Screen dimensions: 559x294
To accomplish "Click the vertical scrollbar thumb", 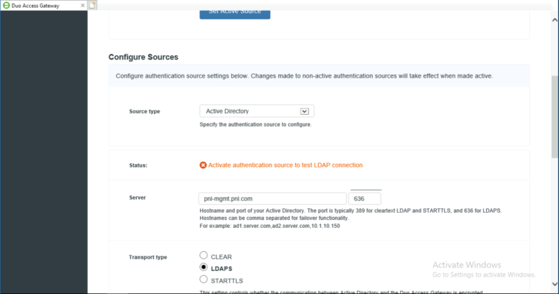I will tap(555, 117).
